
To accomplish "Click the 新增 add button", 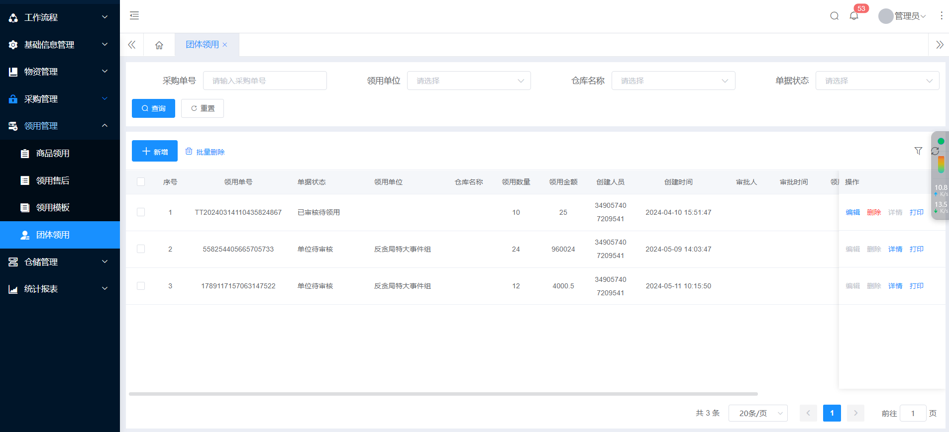I will tap(155, 151).
